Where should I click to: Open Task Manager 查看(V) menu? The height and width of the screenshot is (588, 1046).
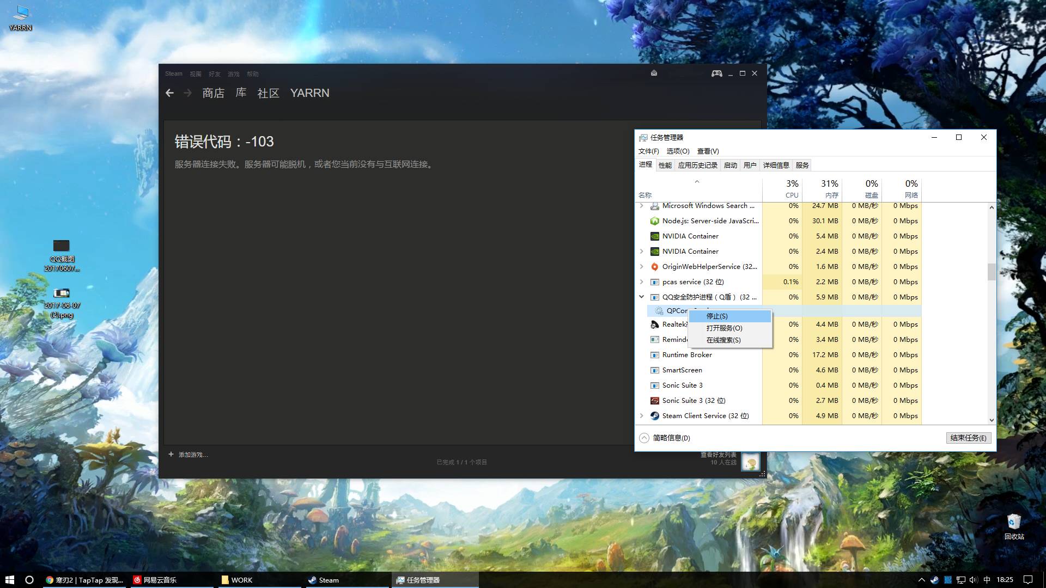click(708, 151)
